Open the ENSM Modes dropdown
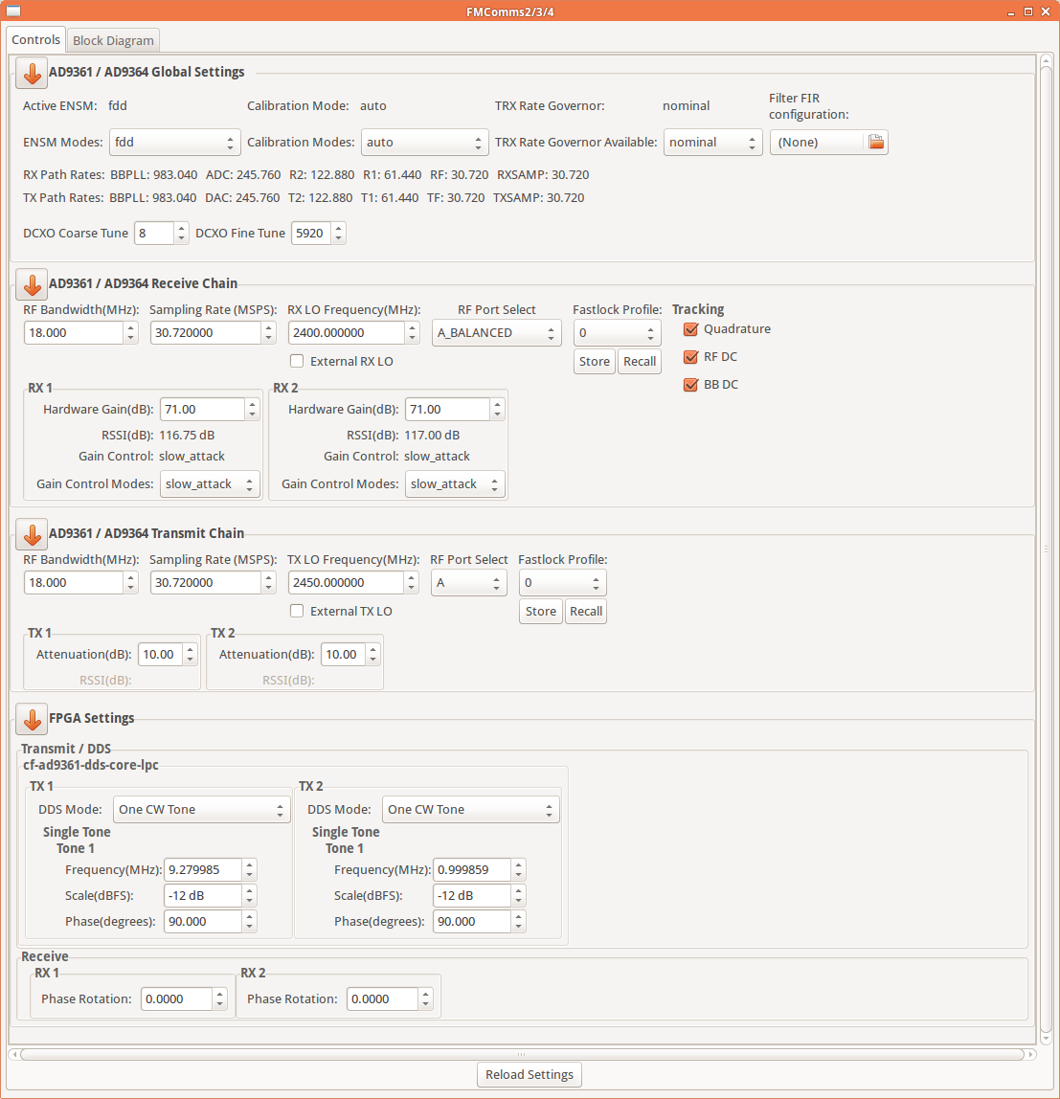The width and height of the screenshot is (1060, 1099). [174, 143]
